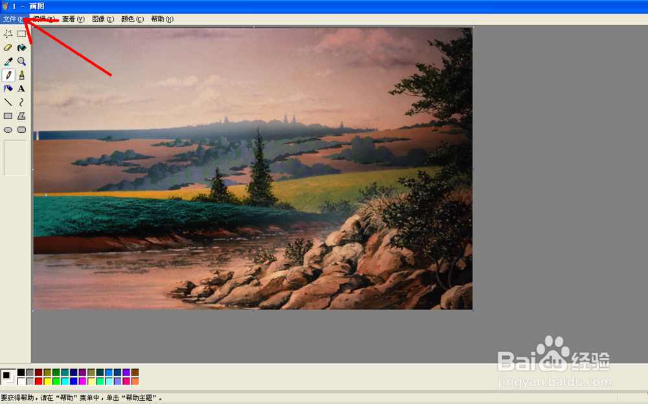Viewport: 648px width, 404px height.
Task: Open the 查看(V) menu
Action: 73,19
